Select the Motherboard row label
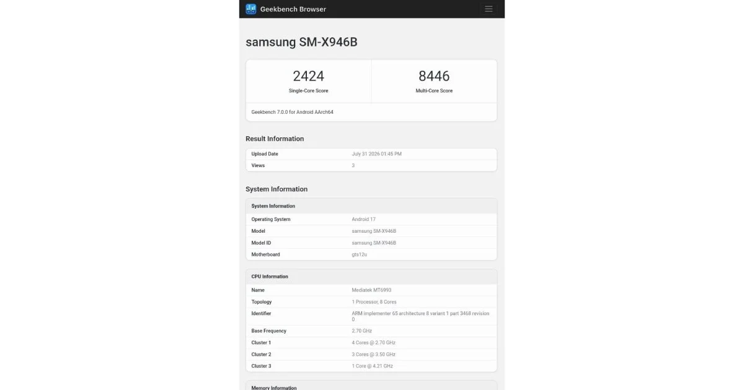 pos(265,254)
